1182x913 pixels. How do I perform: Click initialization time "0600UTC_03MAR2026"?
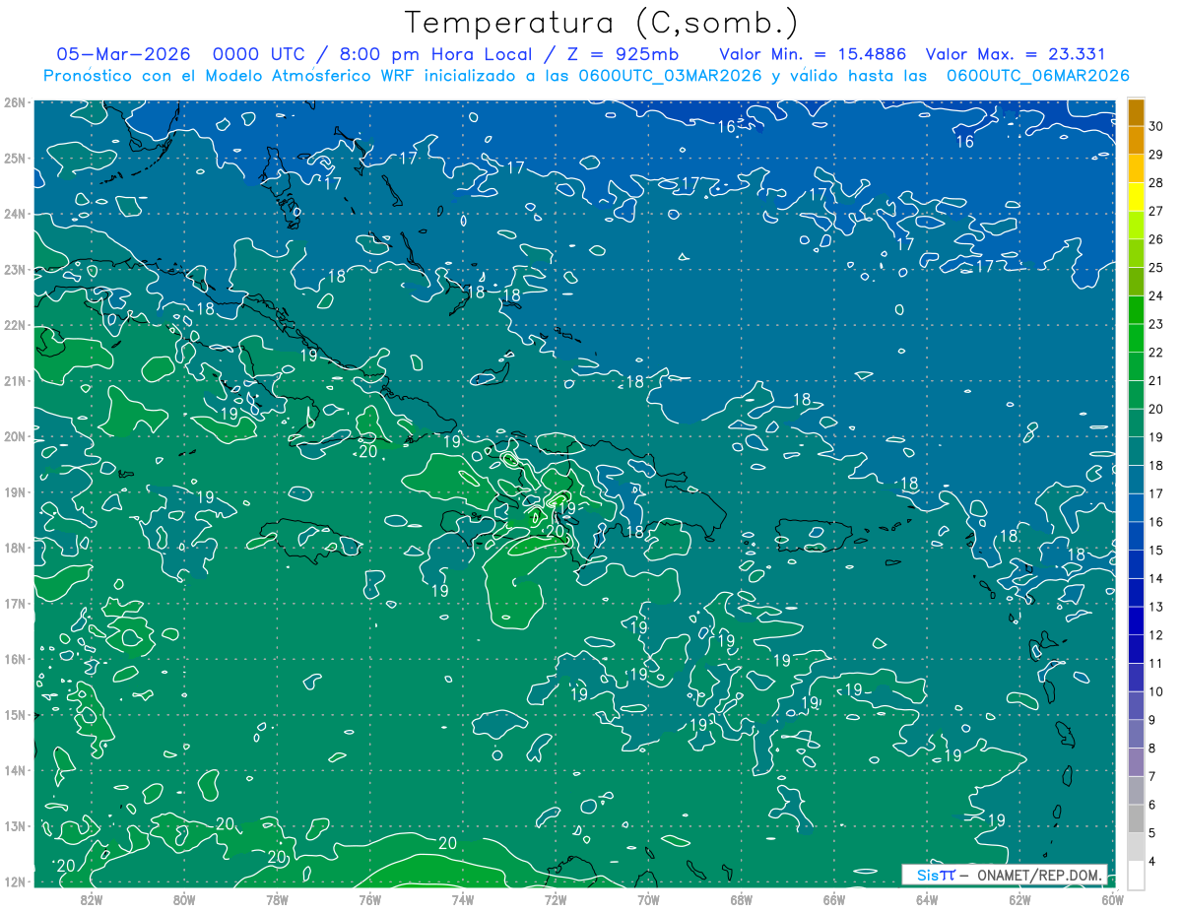[x=670, y=75]
